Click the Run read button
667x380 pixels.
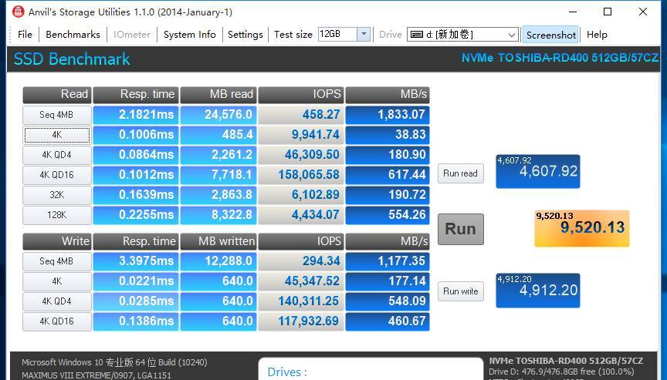(460, 173)
